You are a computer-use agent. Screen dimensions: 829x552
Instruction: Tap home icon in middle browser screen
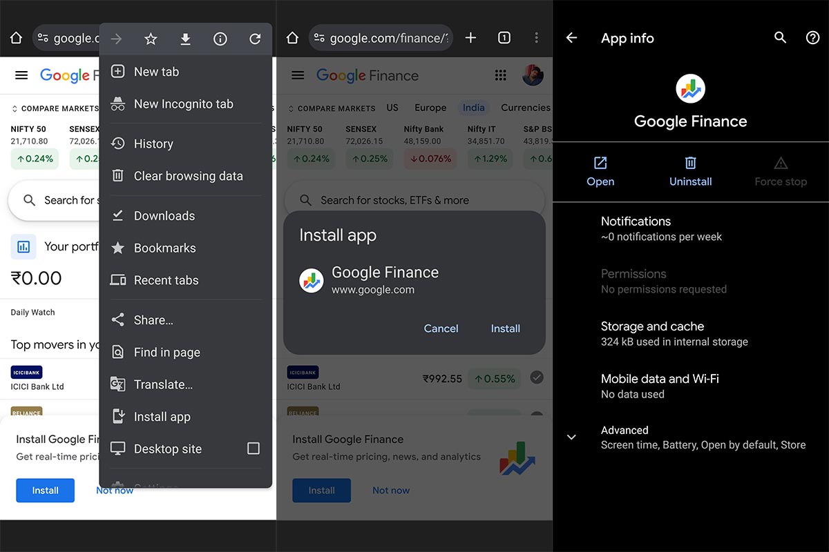coord(292,39)
